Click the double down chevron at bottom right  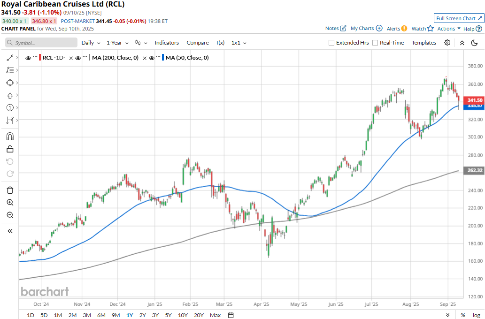(x=447, y=315)
